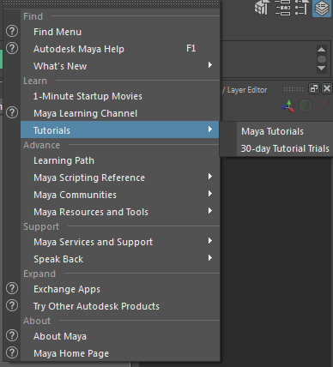Click help icon beside About Maya
Image resolution: width=333 pixels, height=367 pixels.
click(12, 335)
